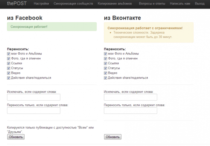Viewport: 210px width, 146px height.
Task: Open the Настройки menu item
Action: [x=41, y=3]
